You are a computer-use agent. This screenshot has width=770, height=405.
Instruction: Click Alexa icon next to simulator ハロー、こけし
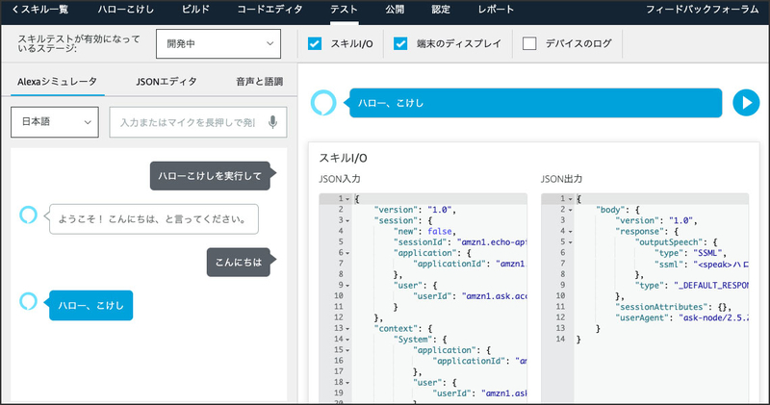pyautogui.click(x=28, y=301)
